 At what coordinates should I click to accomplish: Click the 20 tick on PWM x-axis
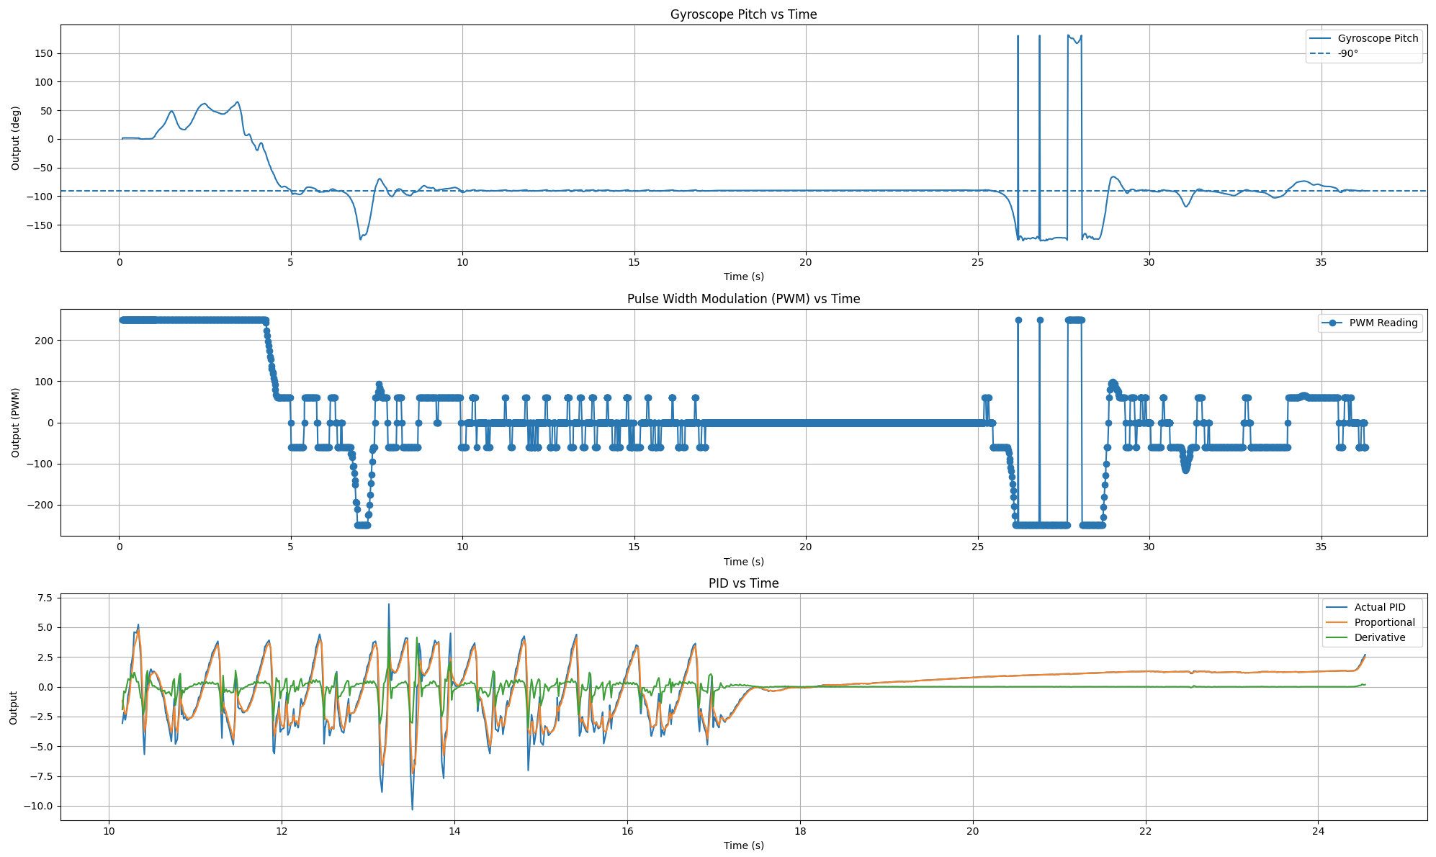806,547
